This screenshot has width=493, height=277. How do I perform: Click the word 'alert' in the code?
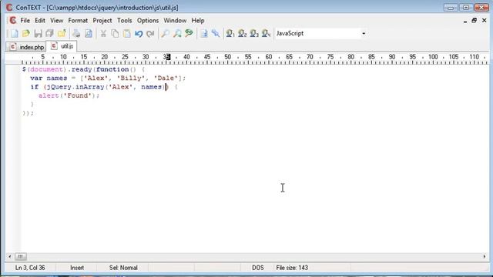49,95
